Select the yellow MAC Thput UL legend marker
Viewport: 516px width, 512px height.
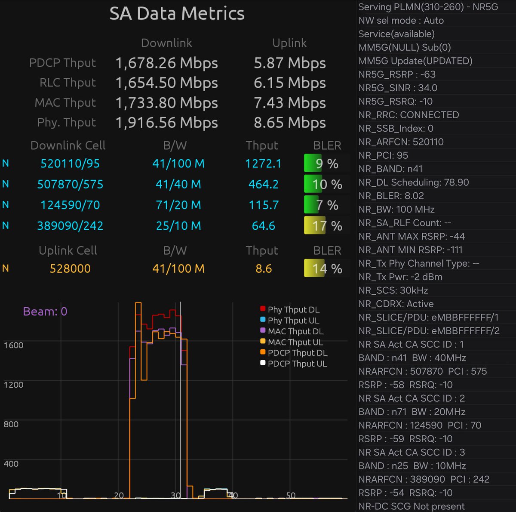(263, 342)
